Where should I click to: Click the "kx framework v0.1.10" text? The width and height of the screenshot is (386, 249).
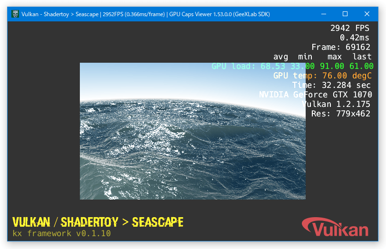[61, 233]
